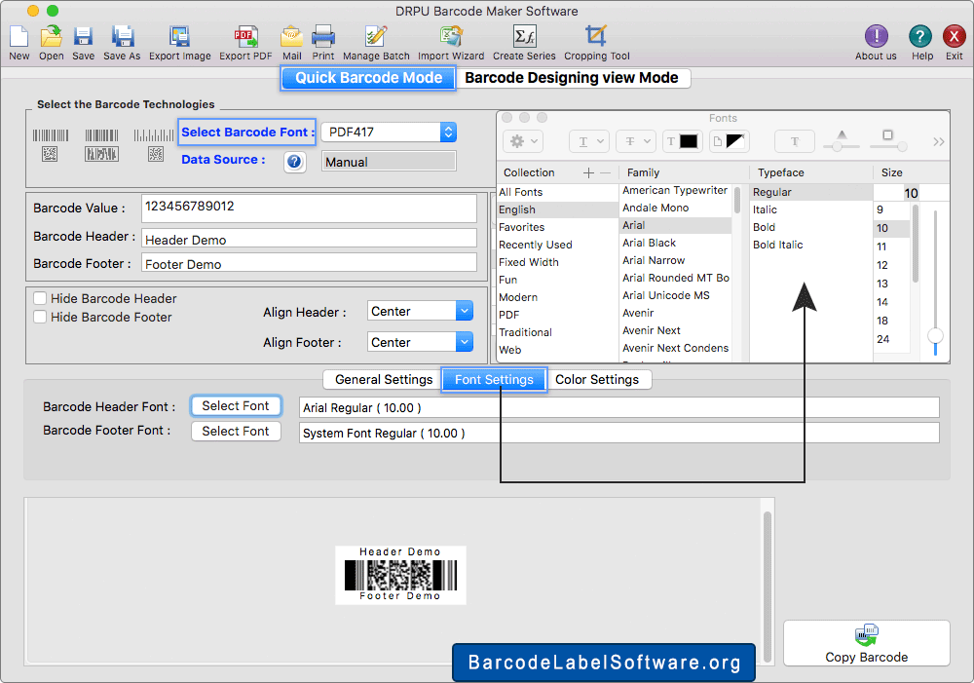This screenshot has height=683, width=974.
Task: Select the Bold typeface
Action: (x=810, y=227)
